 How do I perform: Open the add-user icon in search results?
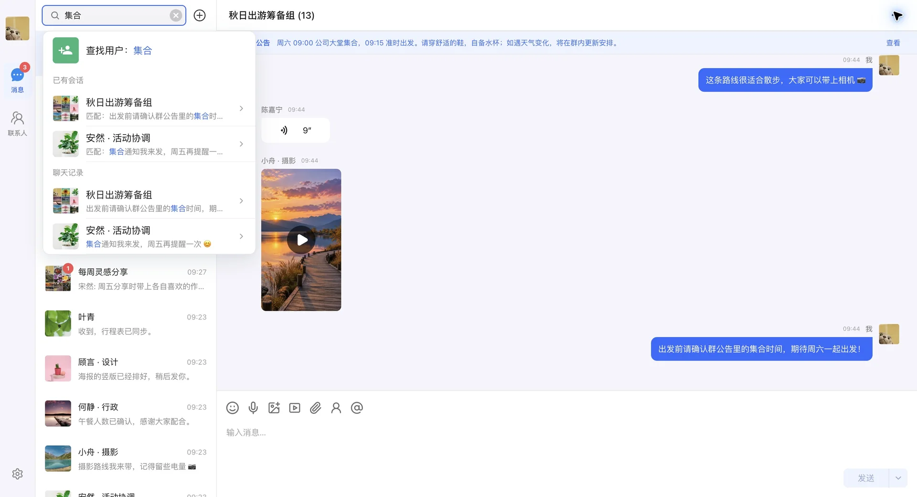click(x=65, y=50)
